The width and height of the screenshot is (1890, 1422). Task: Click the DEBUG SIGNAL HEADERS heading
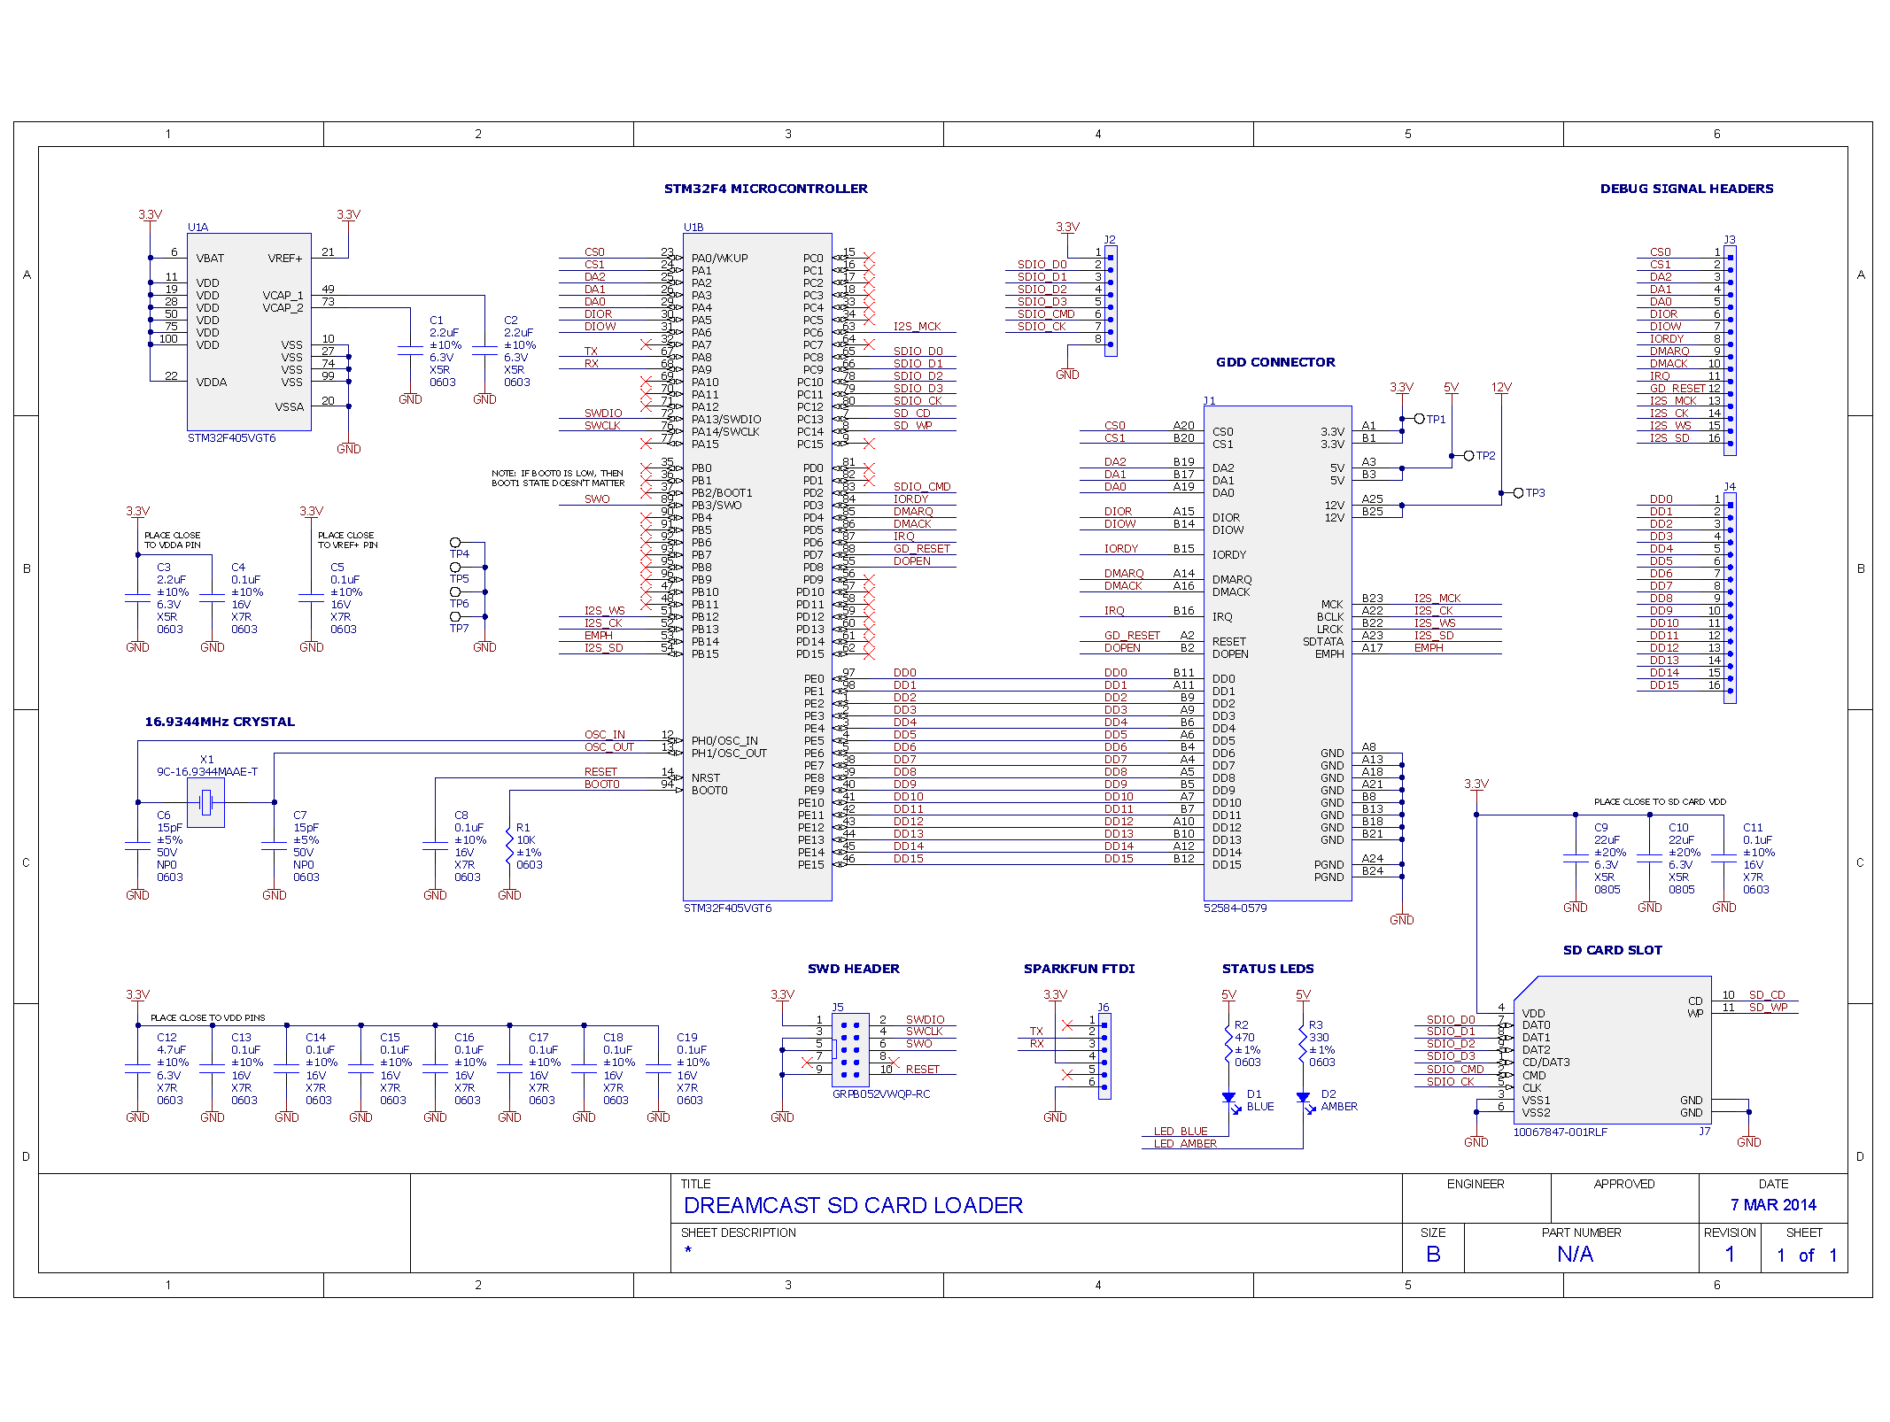(1686, 189)
